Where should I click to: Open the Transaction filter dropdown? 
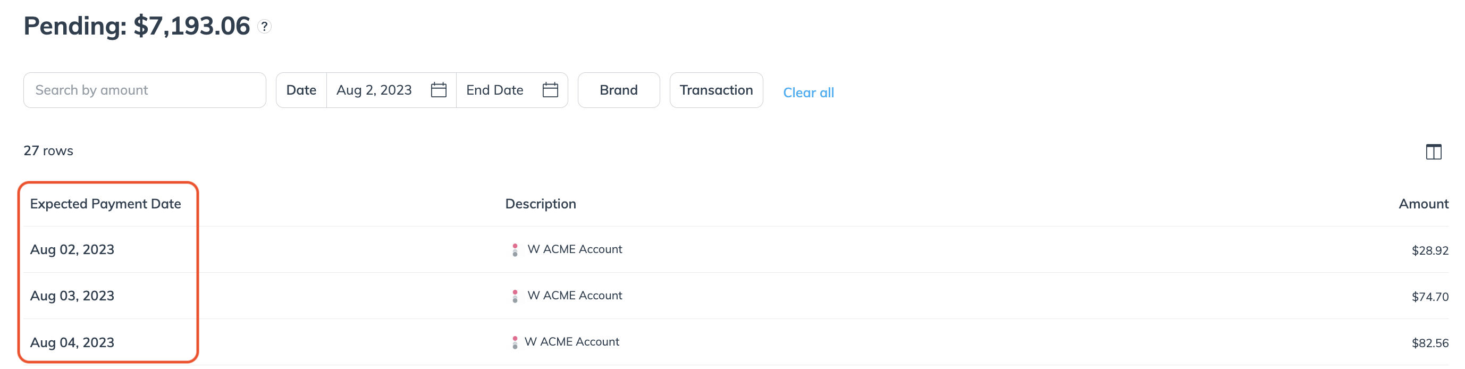[716, 90]
